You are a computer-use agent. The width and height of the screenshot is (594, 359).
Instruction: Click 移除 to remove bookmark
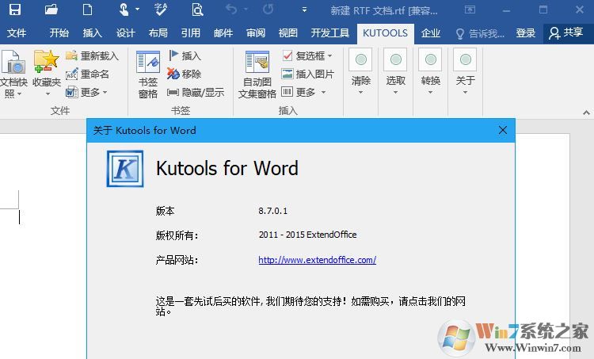(x=185, y=74)
